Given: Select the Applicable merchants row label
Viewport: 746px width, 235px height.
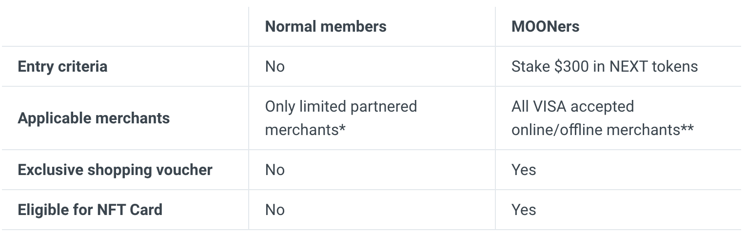Looking at the screenshot, I should (94, 118).
